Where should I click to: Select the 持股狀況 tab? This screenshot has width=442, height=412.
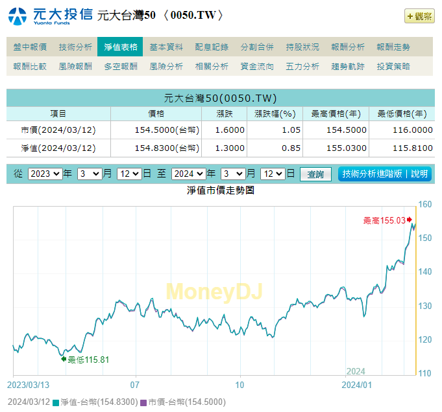coord(302,47)
